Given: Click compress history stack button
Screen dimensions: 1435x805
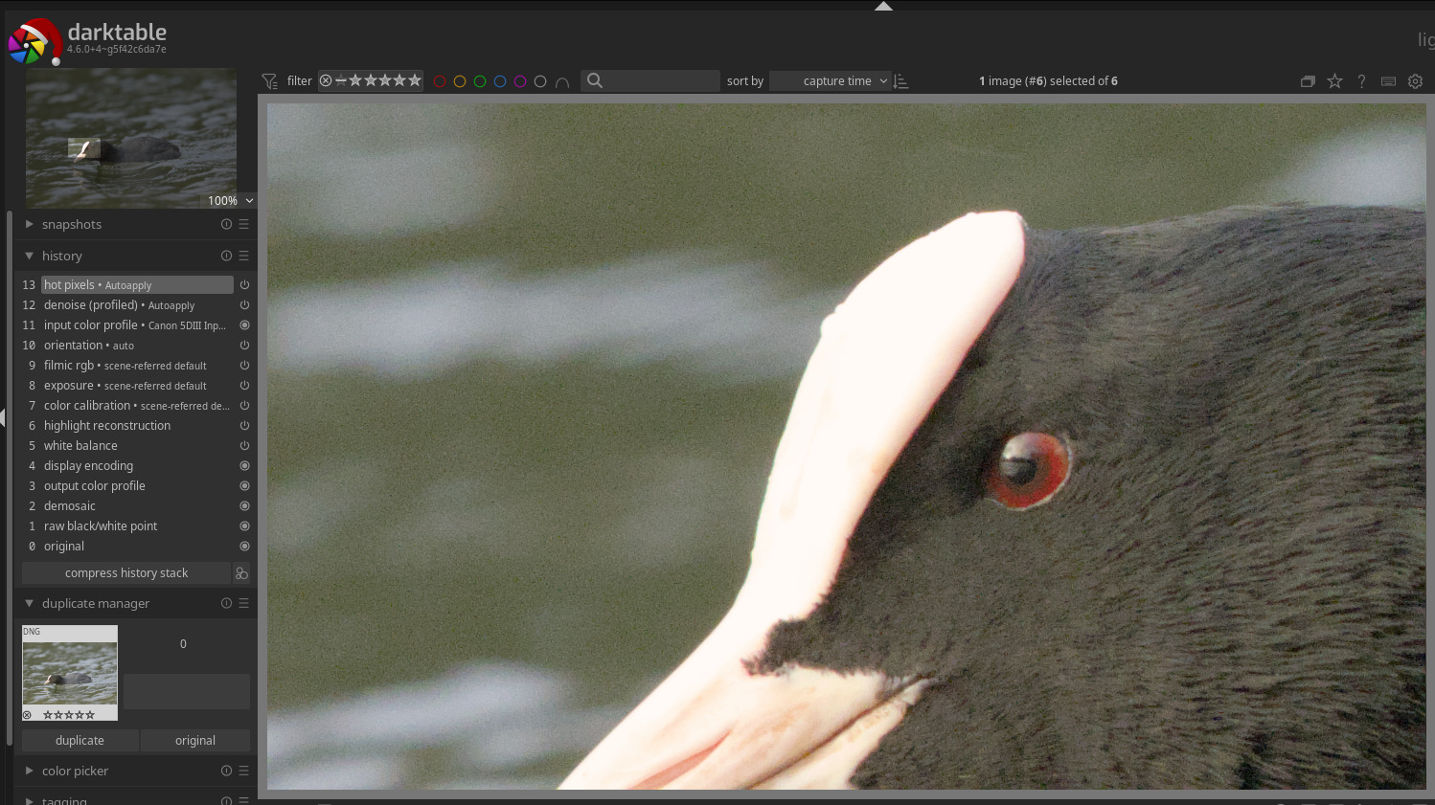Looking at the screenshot, I should (126, 573).
